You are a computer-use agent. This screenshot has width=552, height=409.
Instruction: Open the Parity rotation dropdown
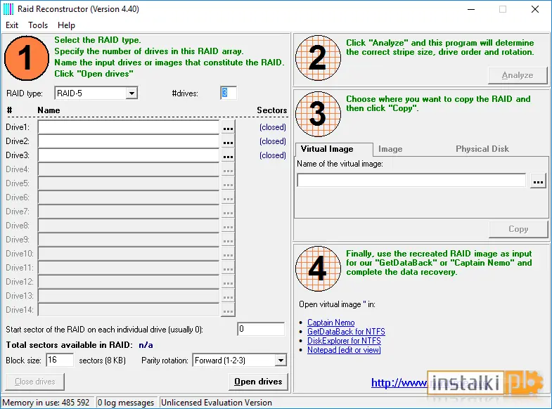281,360
